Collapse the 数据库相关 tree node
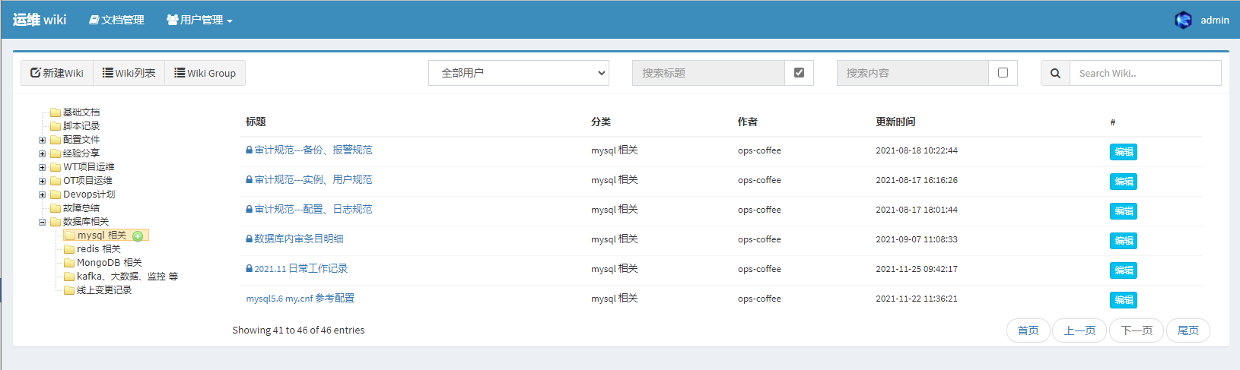The height and width of the screenshot is (370, 1240). 43,222
